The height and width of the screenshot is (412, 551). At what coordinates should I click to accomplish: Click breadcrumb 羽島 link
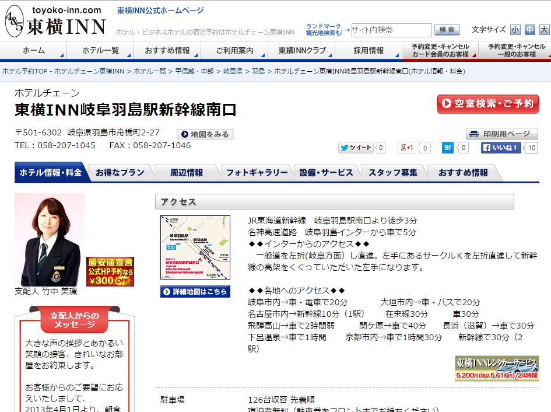click(258, 71)
